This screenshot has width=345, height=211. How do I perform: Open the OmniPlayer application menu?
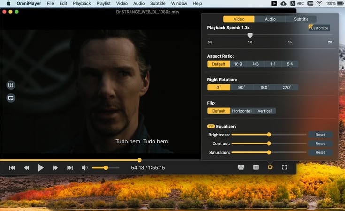29,3
